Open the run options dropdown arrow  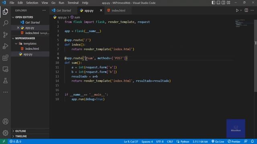(241, 10)
